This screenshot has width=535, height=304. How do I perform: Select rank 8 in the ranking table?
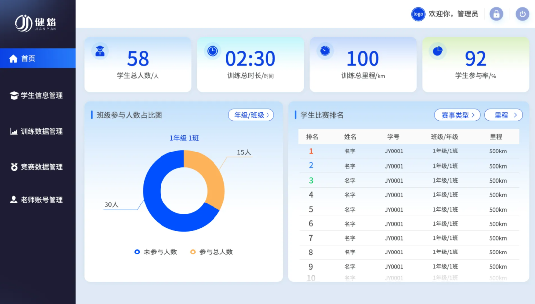pos(311,252)
